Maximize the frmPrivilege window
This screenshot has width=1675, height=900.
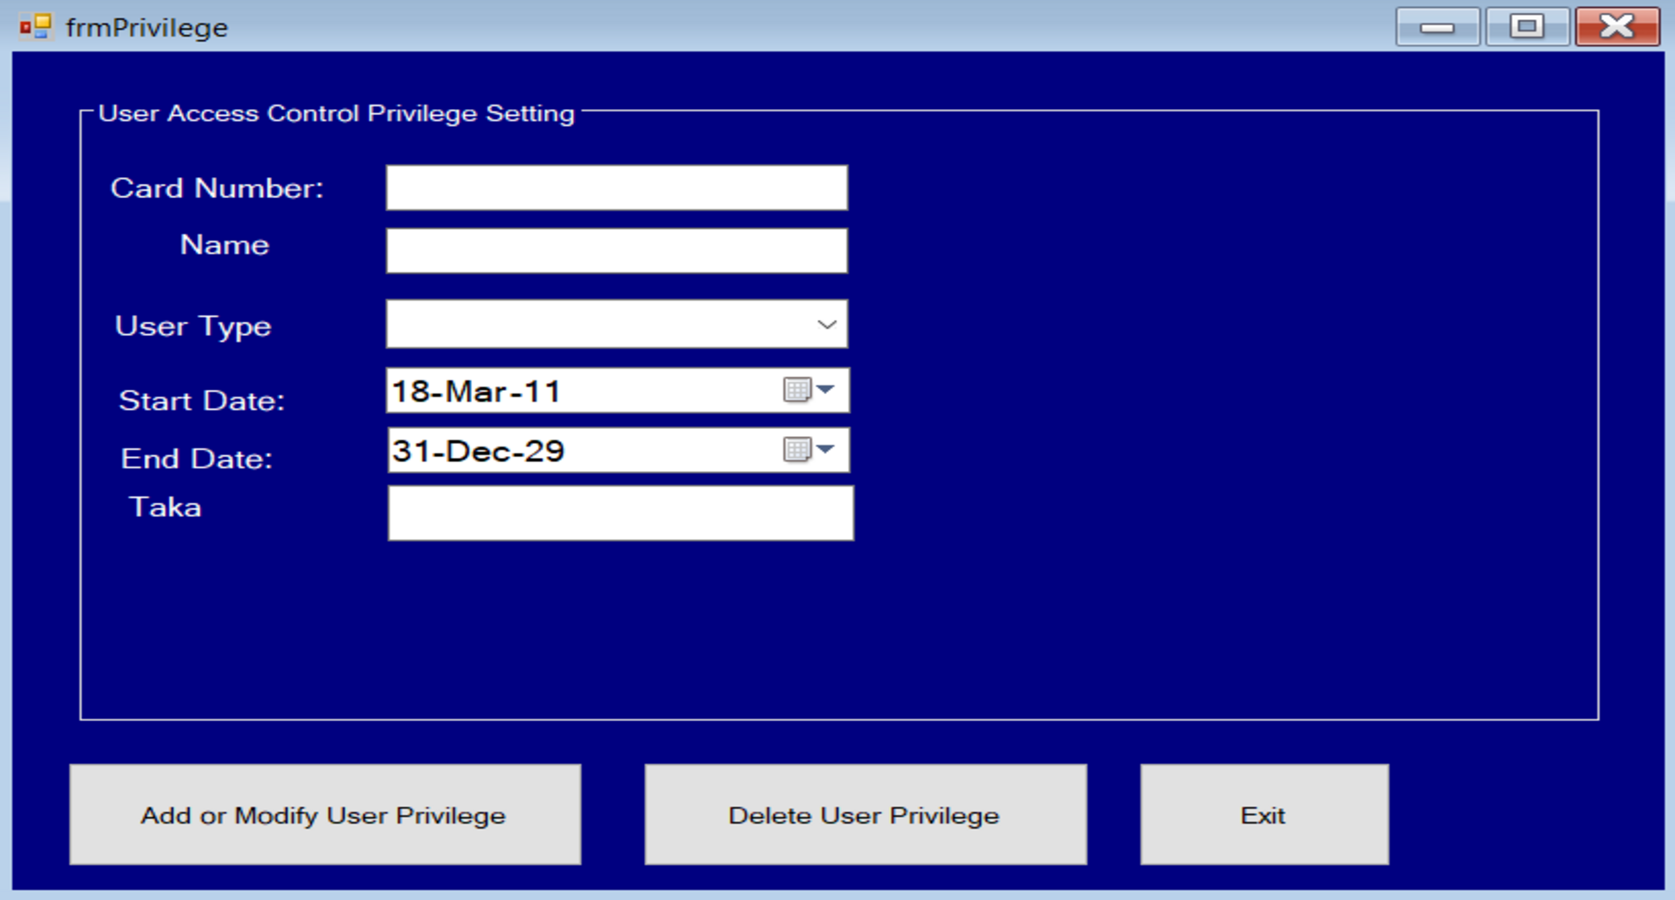(1527, 27)
